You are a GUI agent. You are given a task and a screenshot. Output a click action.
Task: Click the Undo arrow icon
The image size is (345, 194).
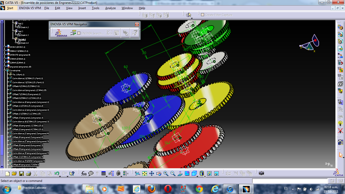pos(56,174)
